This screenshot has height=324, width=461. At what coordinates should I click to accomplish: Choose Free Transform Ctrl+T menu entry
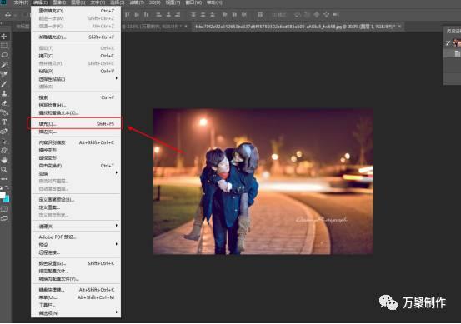77,166
